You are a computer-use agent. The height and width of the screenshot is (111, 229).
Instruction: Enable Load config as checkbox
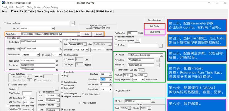5,23
